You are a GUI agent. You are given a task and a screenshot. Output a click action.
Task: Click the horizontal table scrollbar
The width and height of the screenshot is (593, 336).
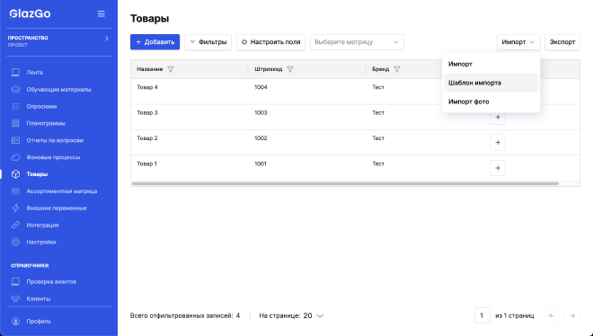(x=345, y=183)
